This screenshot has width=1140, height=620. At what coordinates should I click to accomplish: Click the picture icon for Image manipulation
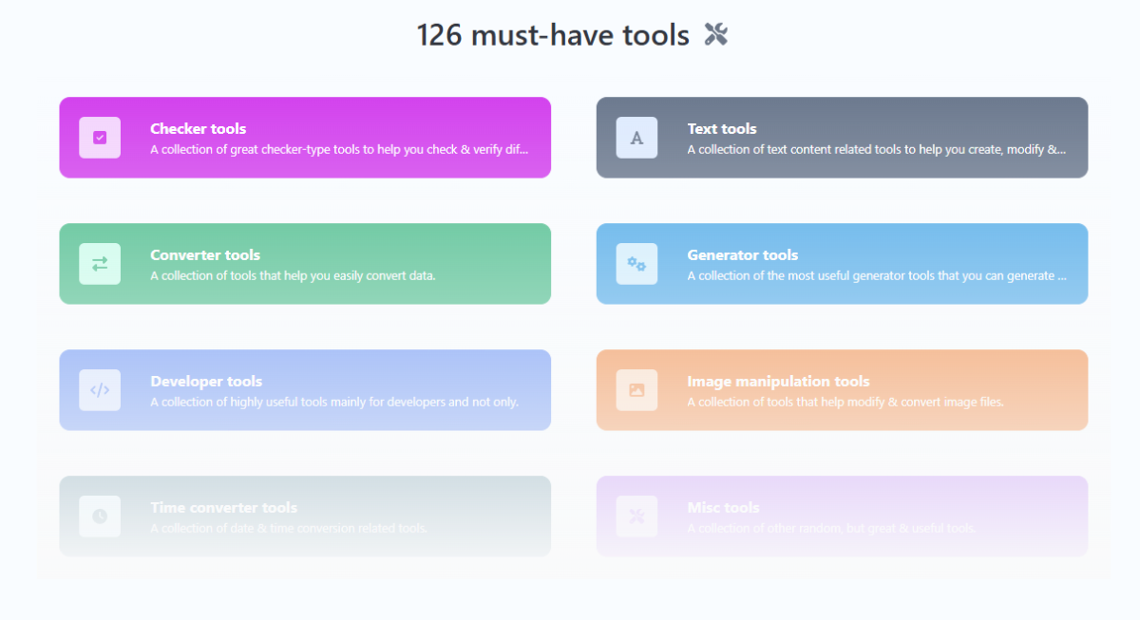click(x=636, y=390)
